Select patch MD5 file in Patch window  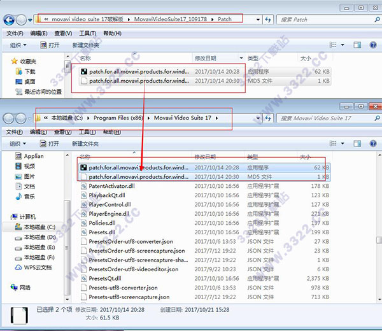pos(205,81)
